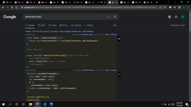This screenshot has width=191, height=107.
Task: Select the Semua results tab
Action: click(30, 25)
